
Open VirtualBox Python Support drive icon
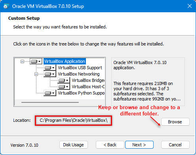pos(49,93)
